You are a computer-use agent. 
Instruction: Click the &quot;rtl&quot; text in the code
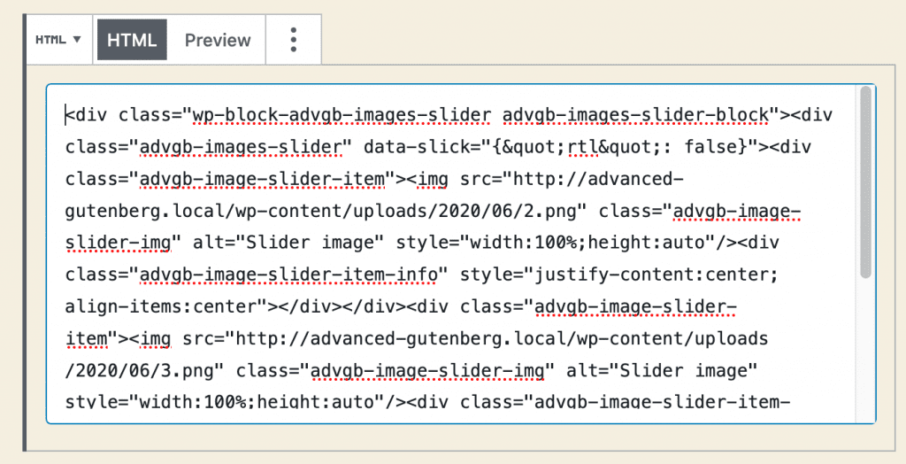(x=583, y=146)
